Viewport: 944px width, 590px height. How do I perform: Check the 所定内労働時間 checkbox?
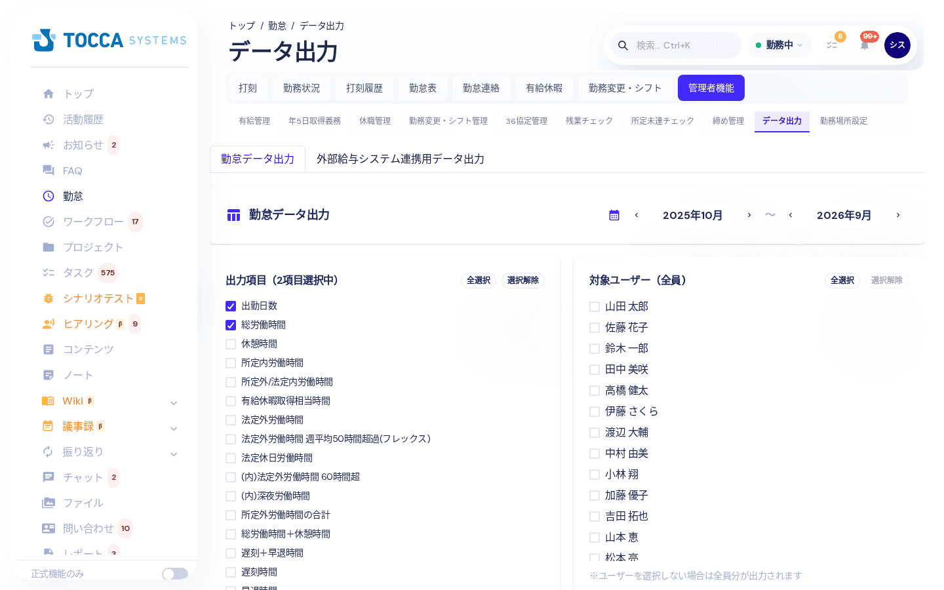(231, 363)
